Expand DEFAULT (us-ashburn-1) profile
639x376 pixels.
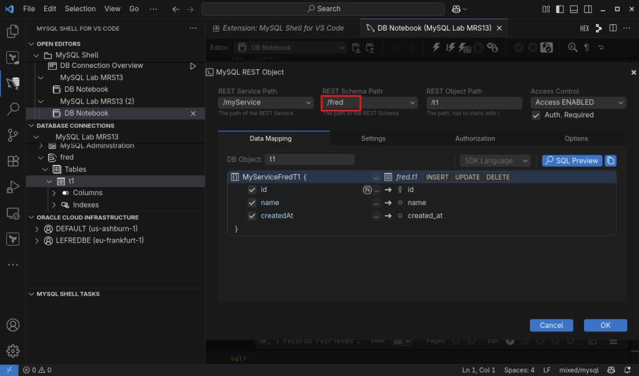[x=37, y=229]
